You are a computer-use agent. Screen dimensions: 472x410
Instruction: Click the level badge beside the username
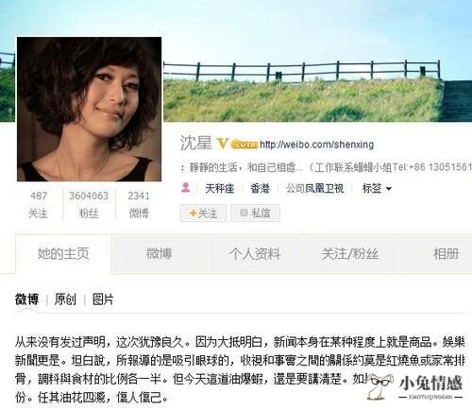coord(244,145)
